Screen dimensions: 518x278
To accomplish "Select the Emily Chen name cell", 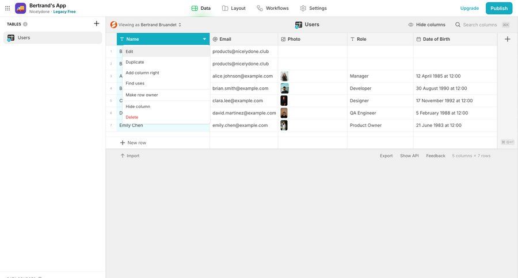I will pyautogui.click(x=163, y=125).
